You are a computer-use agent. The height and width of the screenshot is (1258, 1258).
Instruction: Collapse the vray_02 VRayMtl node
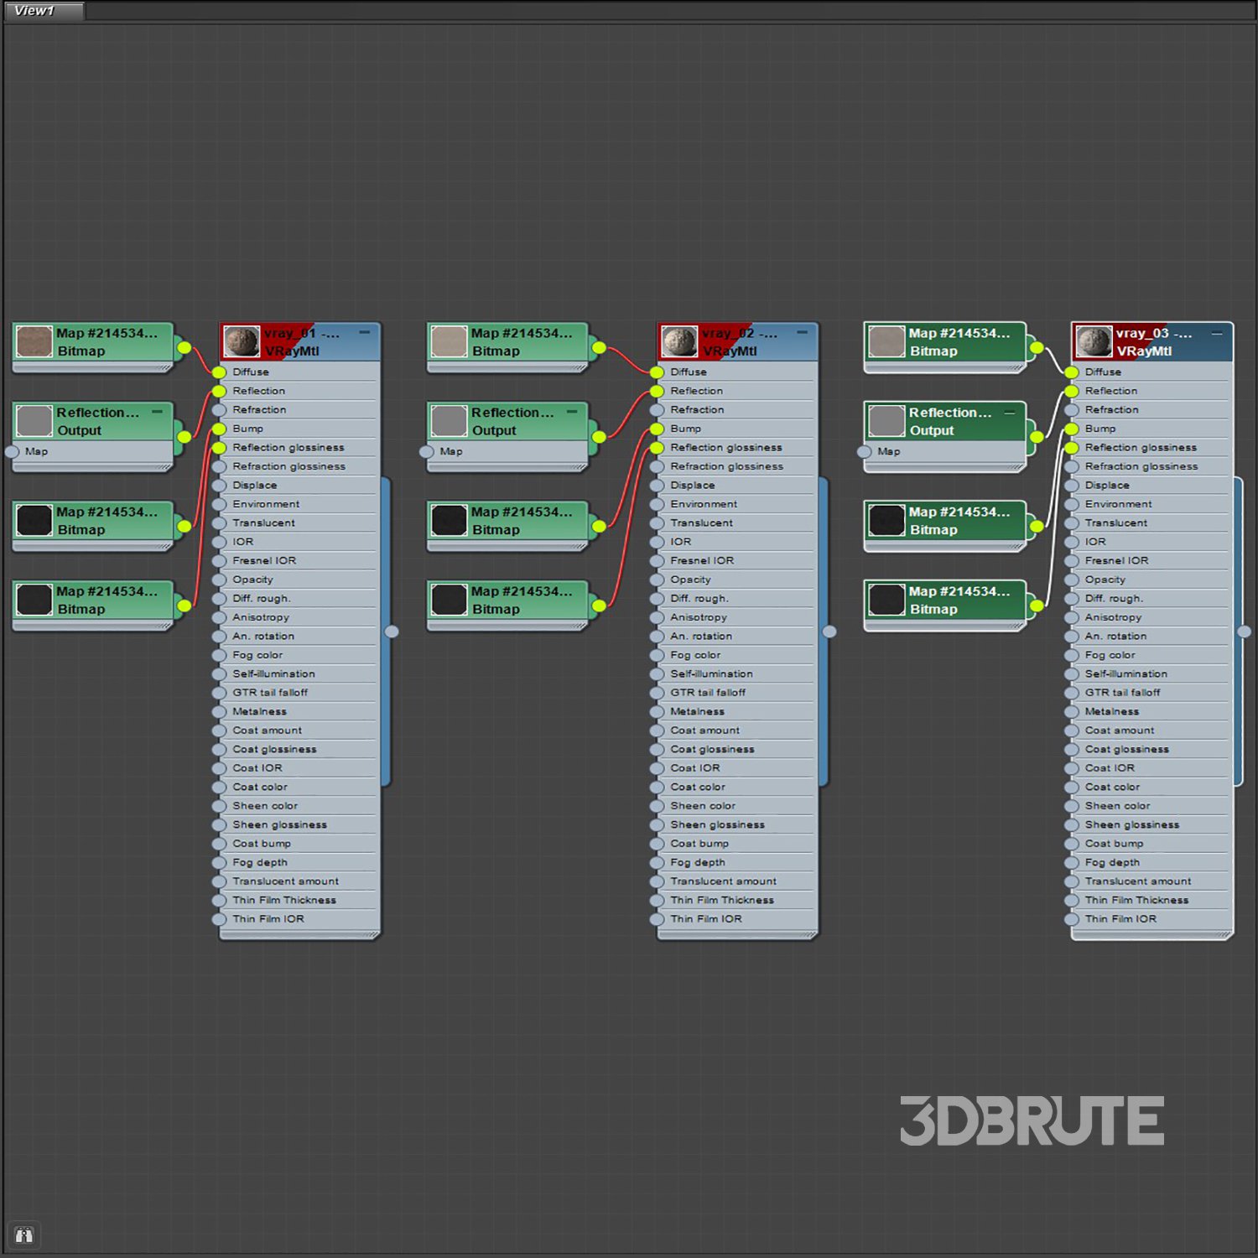coord(803,333)
